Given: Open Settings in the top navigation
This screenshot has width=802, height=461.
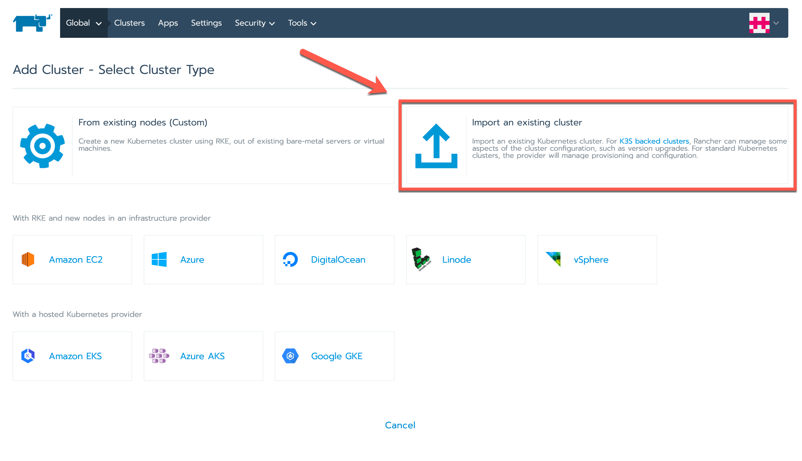Looking at the screenshot, I should point(206,23).
